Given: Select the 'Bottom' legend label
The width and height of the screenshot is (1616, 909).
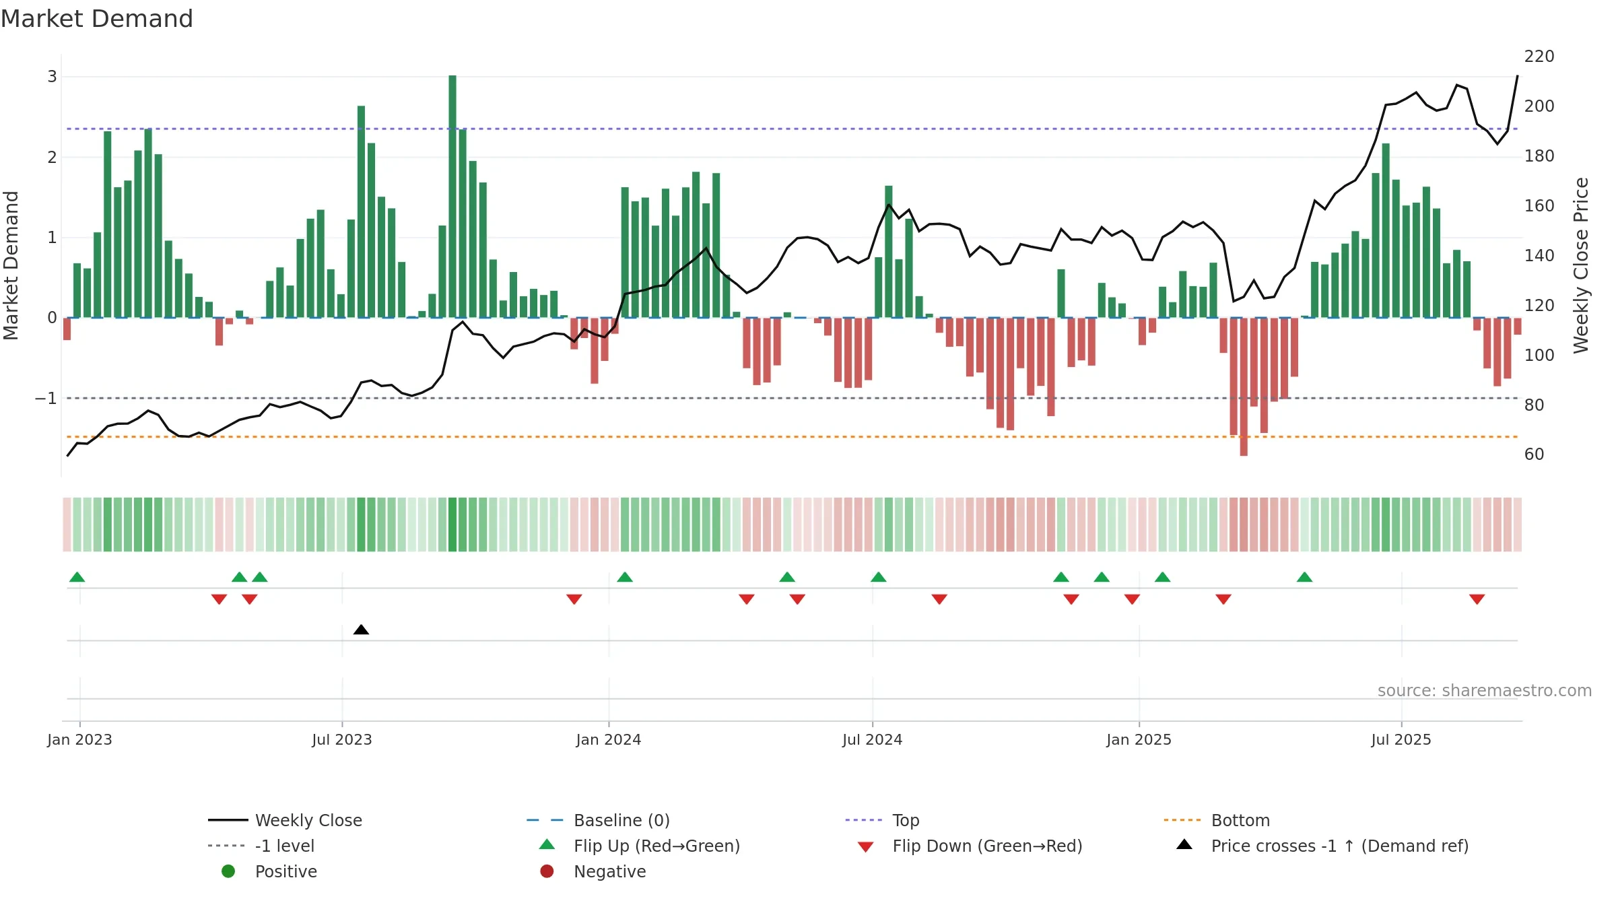Looking at the screenshot, I should [x=1240, y=820].
